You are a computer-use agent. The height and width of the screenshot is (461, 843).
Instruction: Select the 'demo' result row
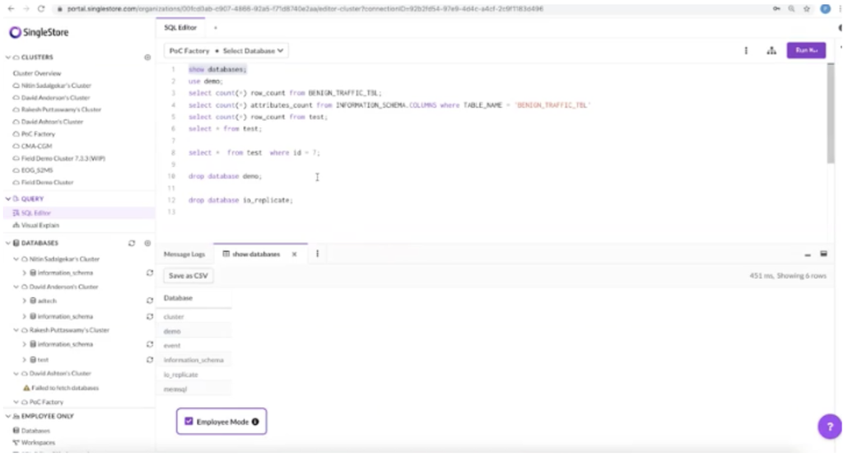[x=195, y=331]
